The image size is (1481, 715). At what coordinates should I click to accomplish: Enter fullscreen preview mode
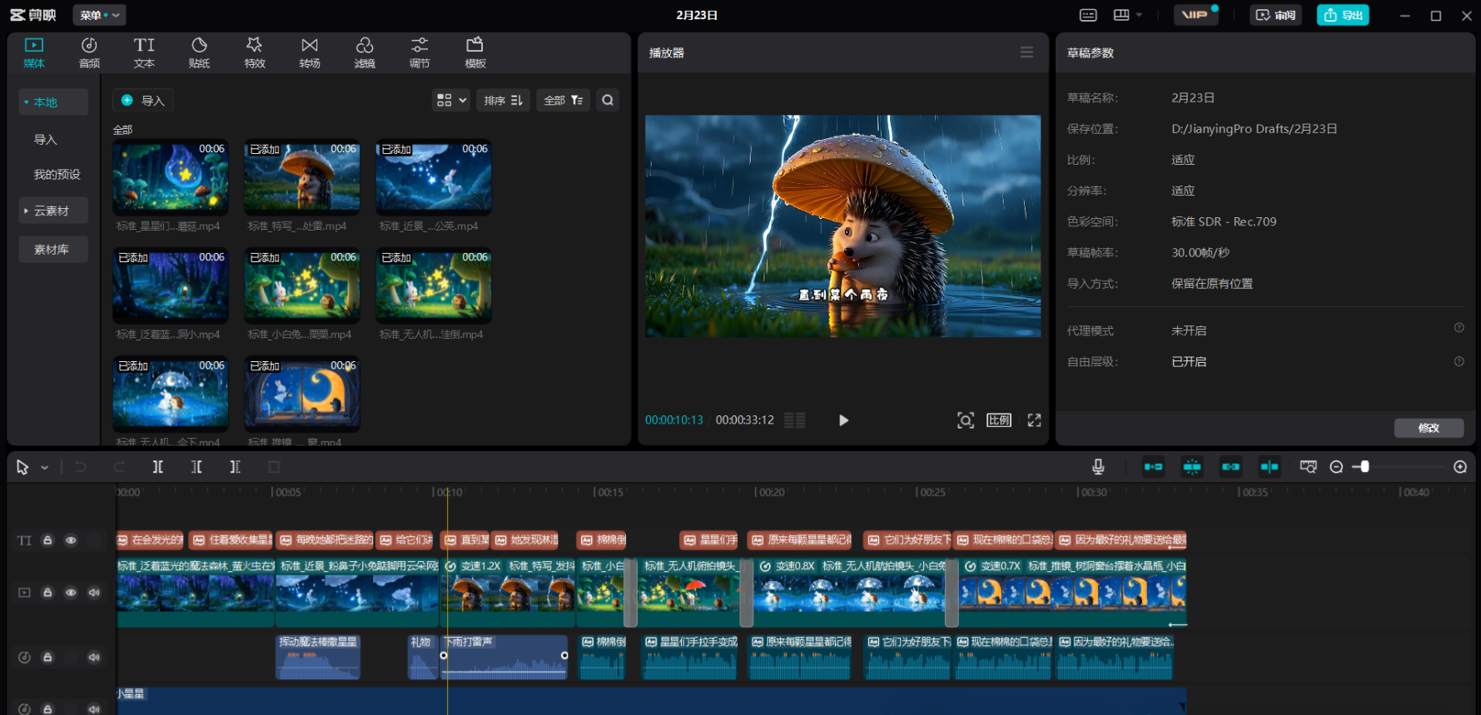tap(1034, 420)
